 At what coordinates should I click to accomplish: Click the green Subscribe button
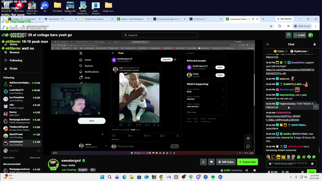[248, 162]
